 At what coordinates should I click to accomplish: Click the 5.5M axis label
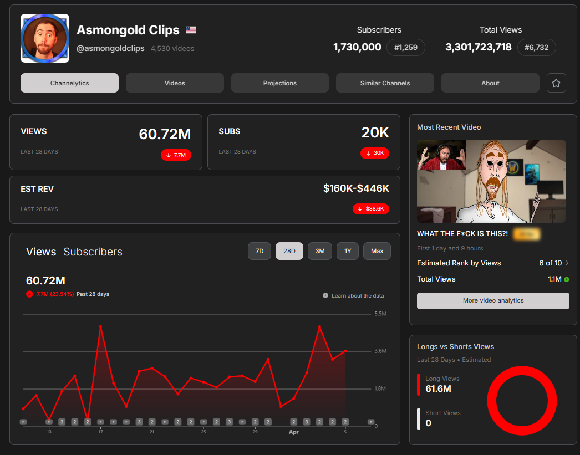(380, 314)
